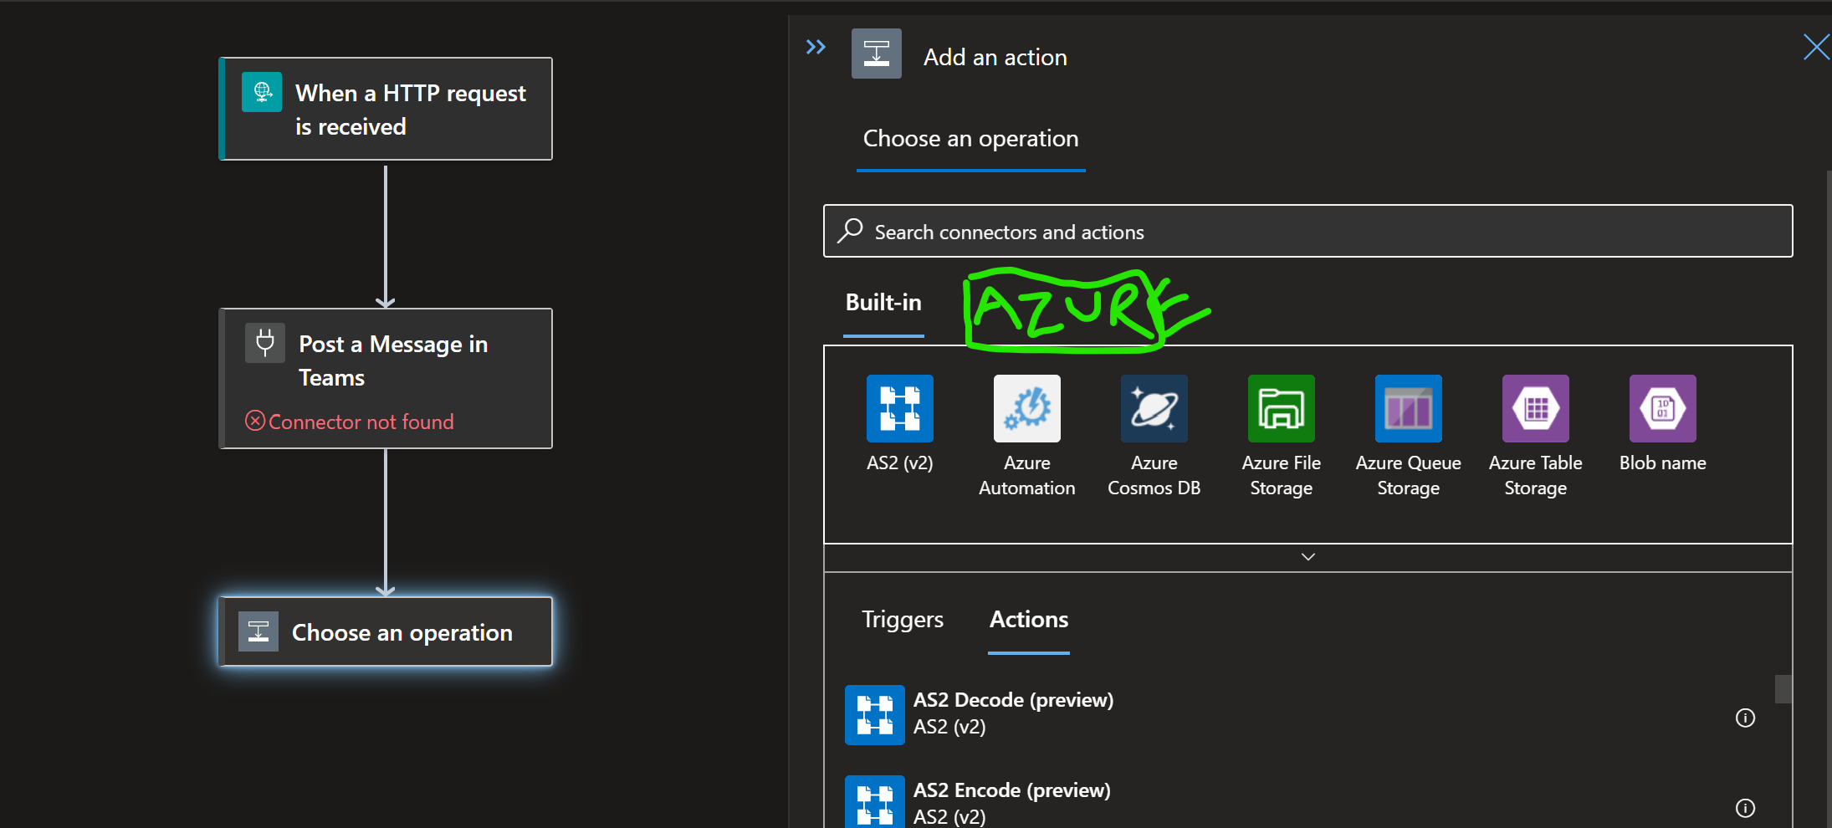Select the Blob name connector icon

(x=1662, y=409)
